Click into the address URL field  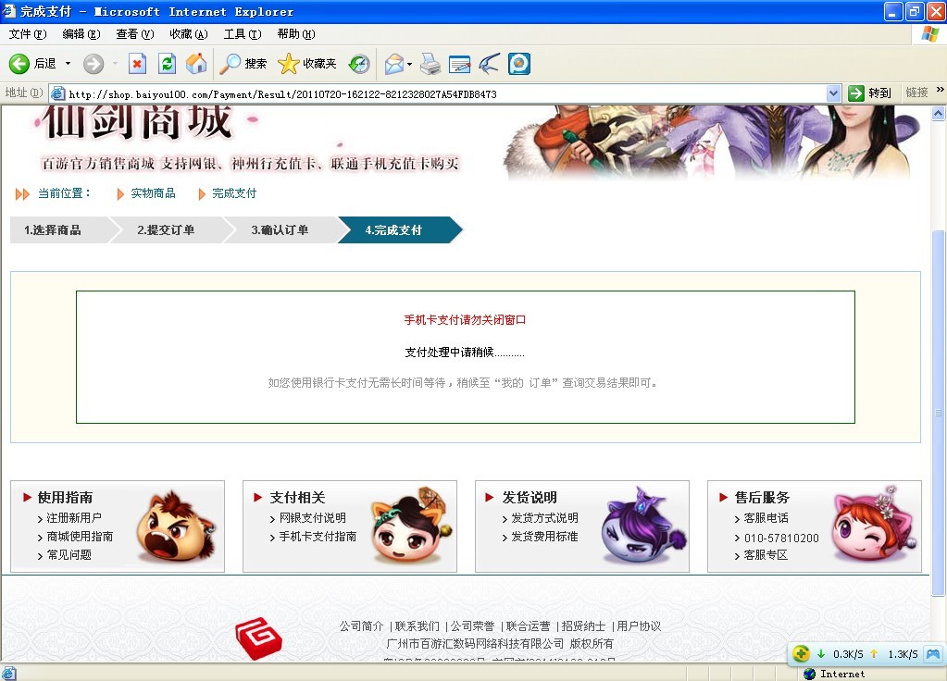click(x=445, y=93)
